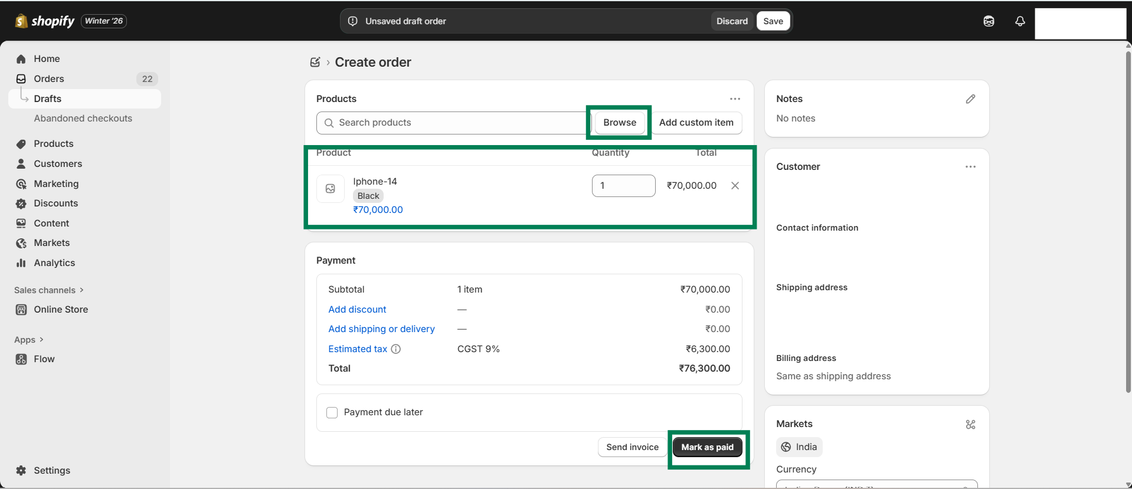Open the notifications bell
The width and height of the screenshot is (1132, 489).
[x=1020, y=21]
